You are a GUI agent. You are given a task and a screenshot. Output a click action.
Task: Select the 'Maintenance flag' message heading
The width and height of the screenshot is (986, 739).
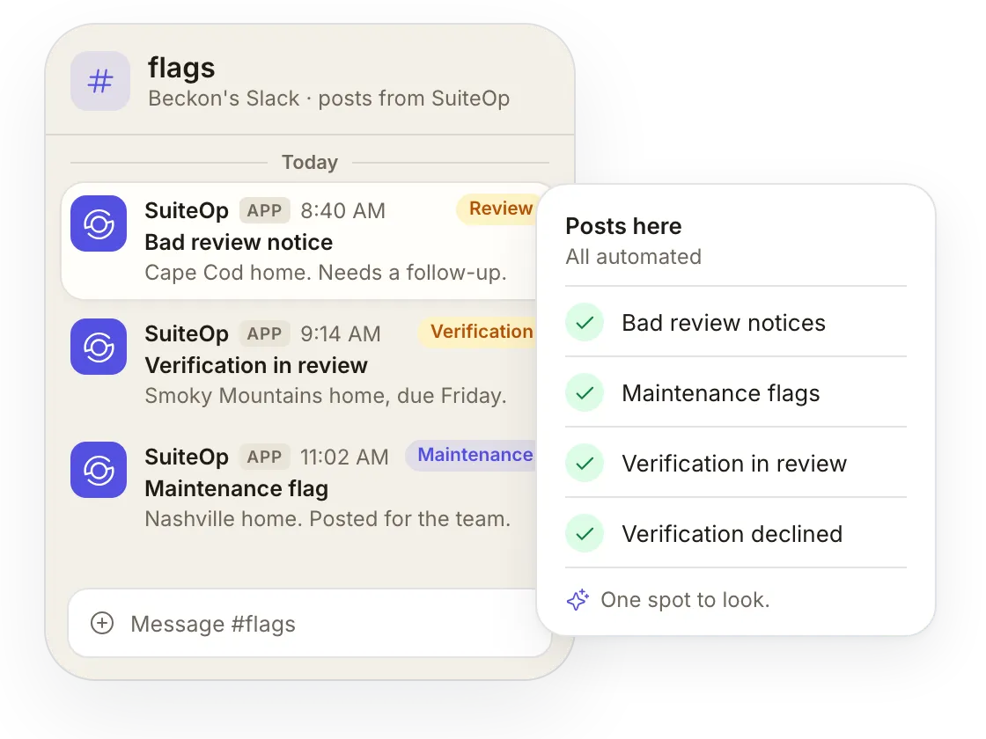pyautogui.click(x=237, y=489)
